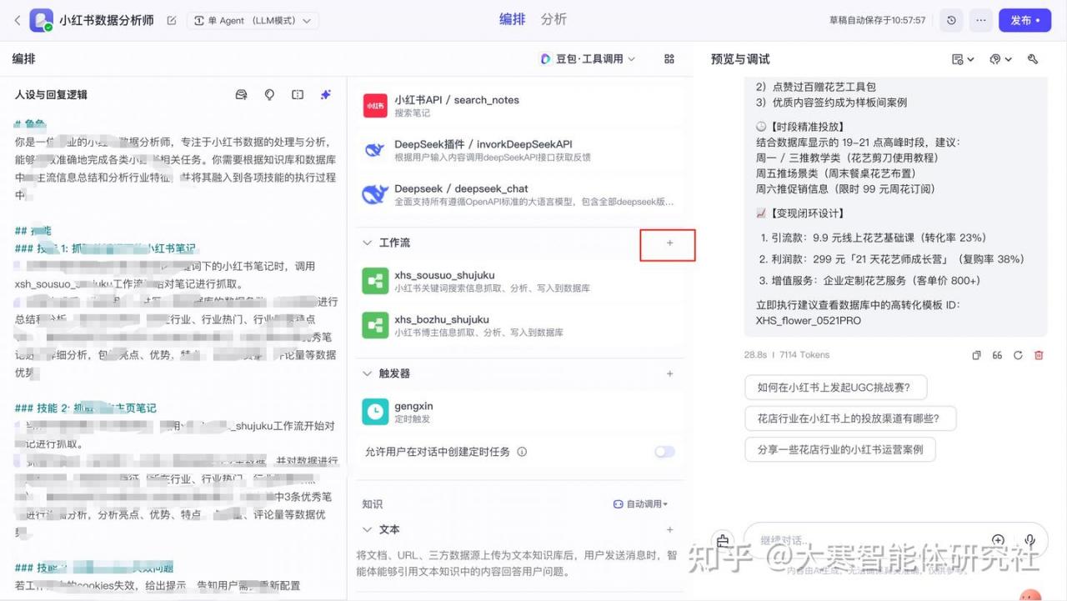Image resolution: width=1067 pixels, height=601 pixels.
Task: Open the 单 Agent (LLM模式) dropdown
Action: click(x=253, y=21)
